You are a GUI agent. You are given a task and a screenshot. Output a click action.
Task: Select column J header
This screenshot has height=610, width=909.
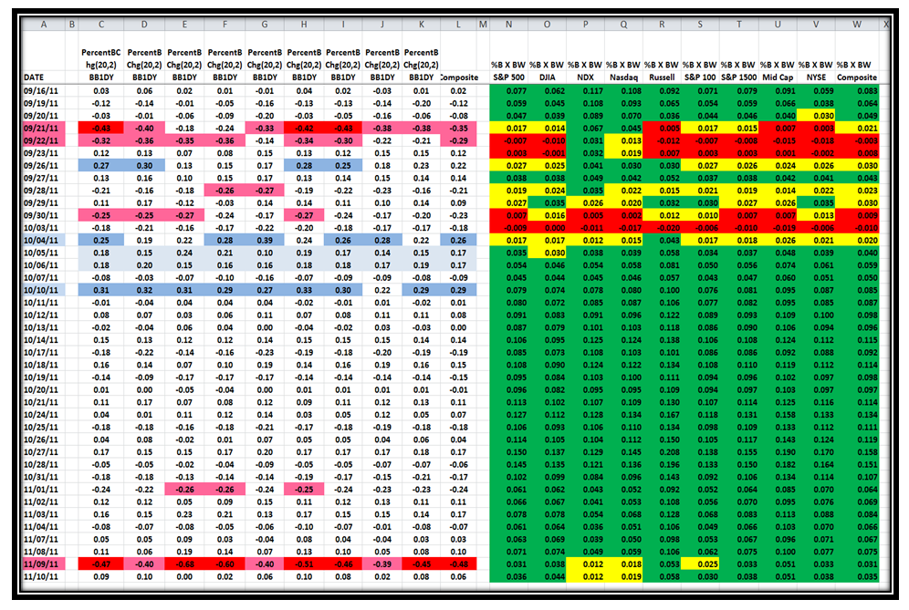pos(382,25)
